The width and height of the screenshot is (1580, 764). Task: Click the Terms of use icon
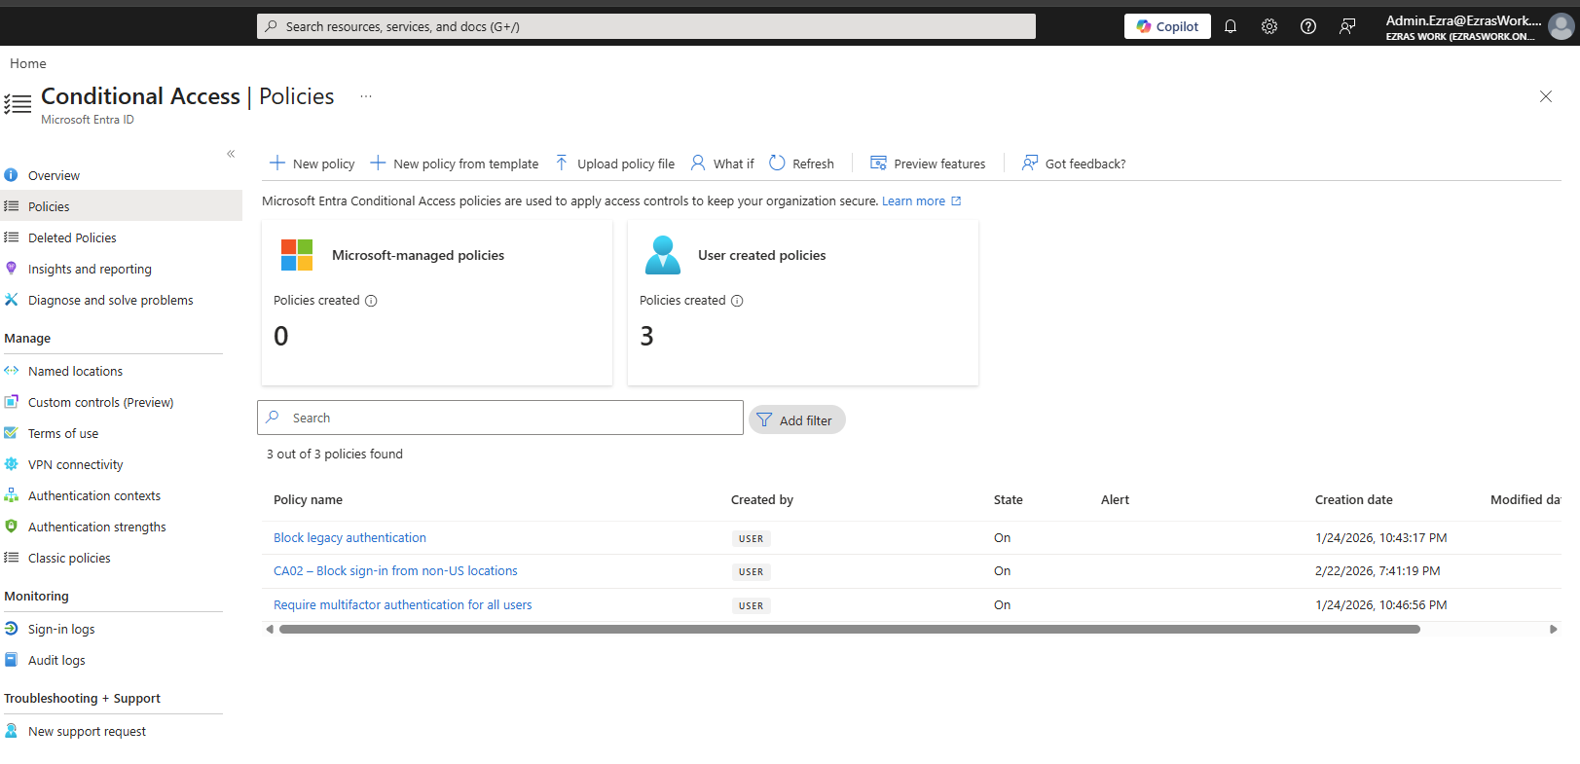pyautogui.click(x=12, y=433)
